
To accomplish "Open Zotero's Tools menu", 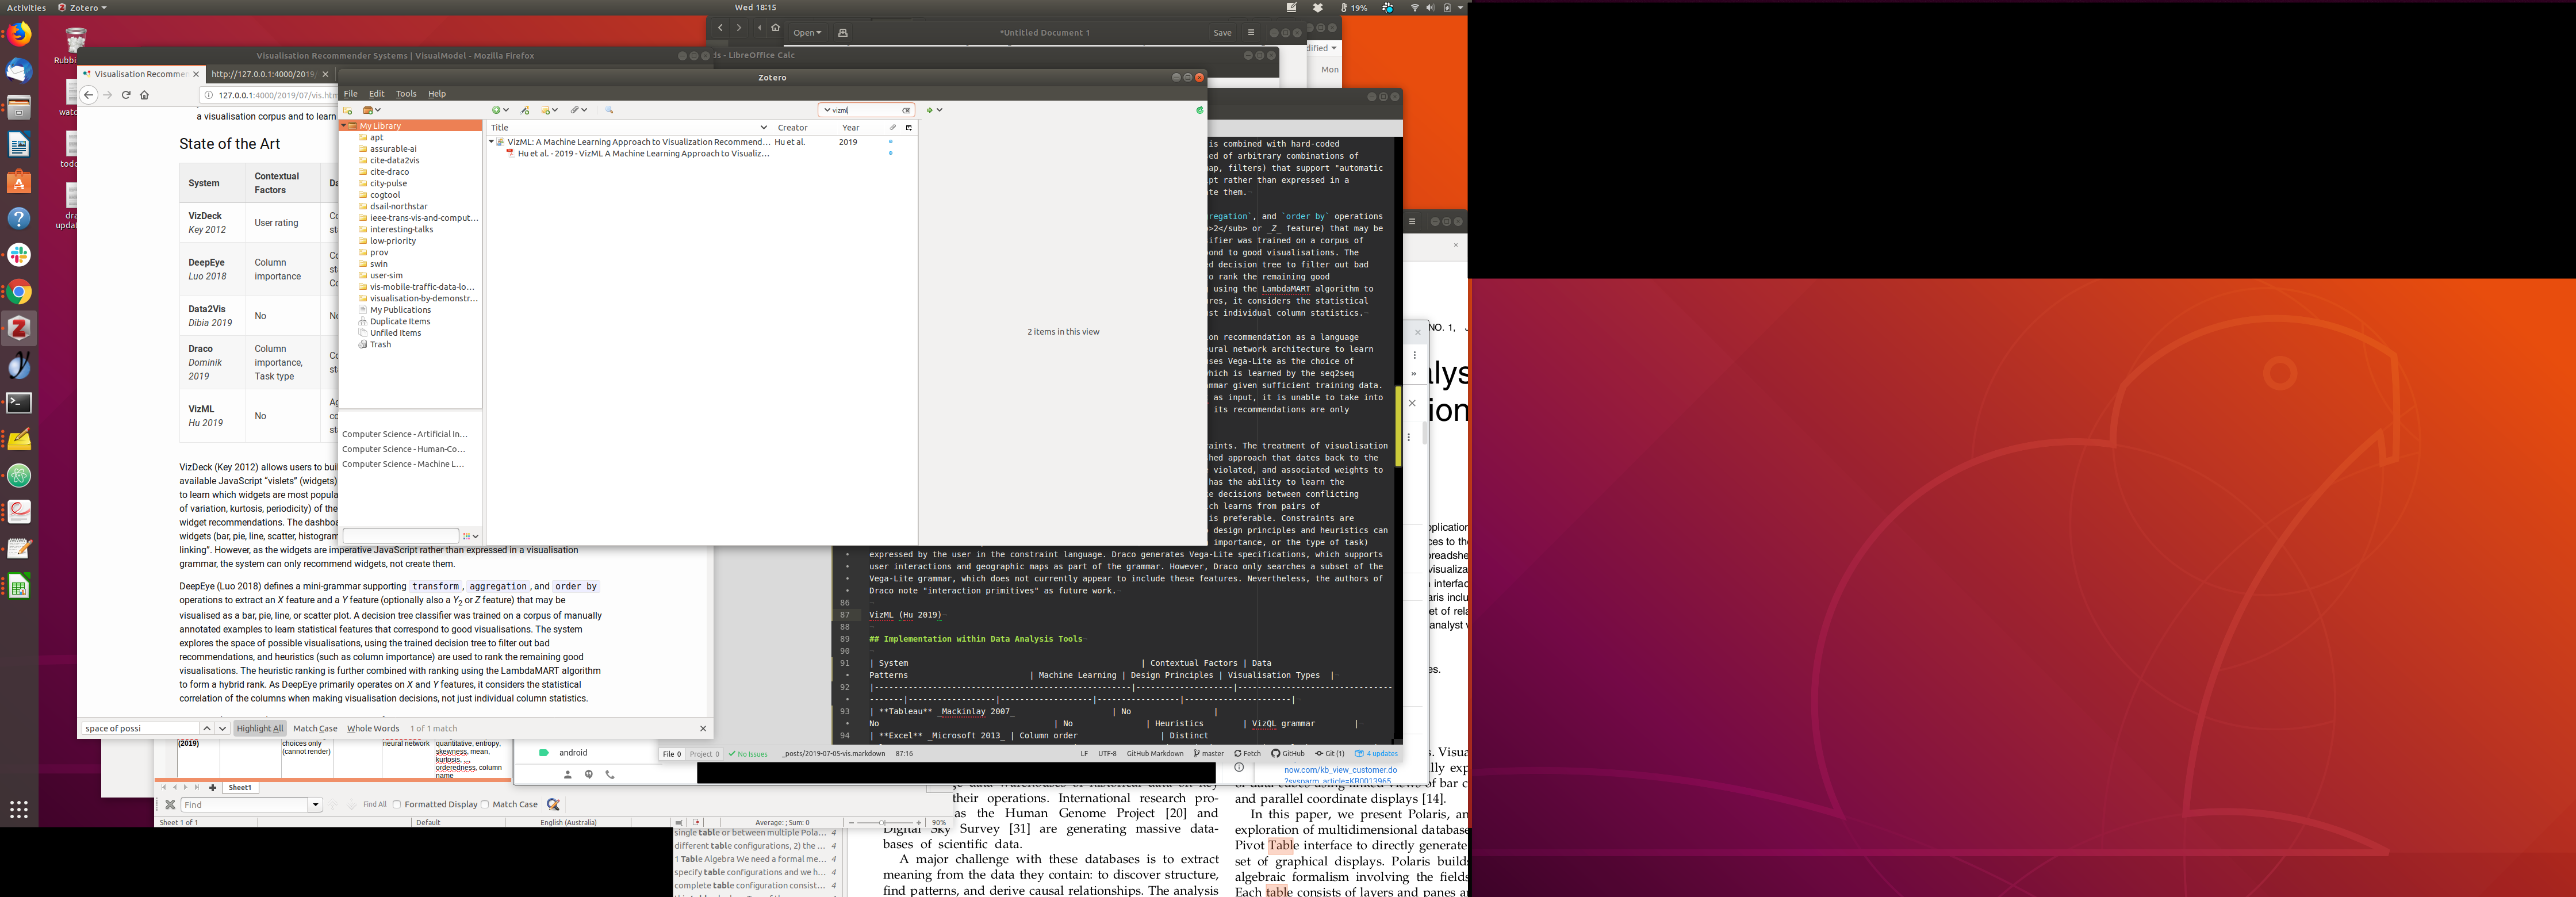I will coord(406,94).
